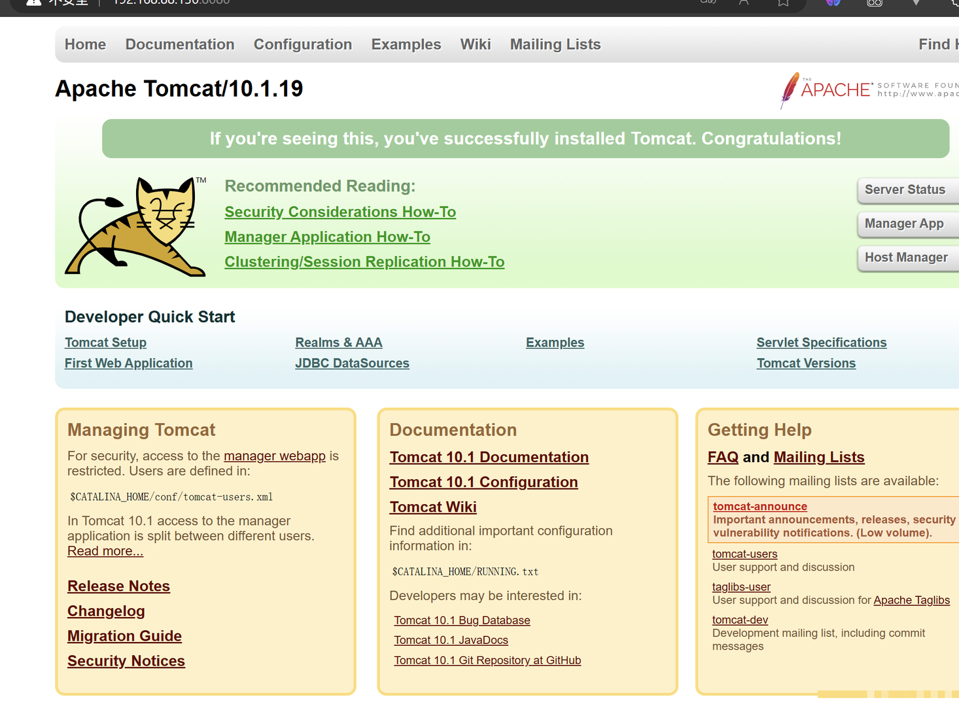Launch the Manager App button
Screen dimensions: 959x706
[908, 224]
